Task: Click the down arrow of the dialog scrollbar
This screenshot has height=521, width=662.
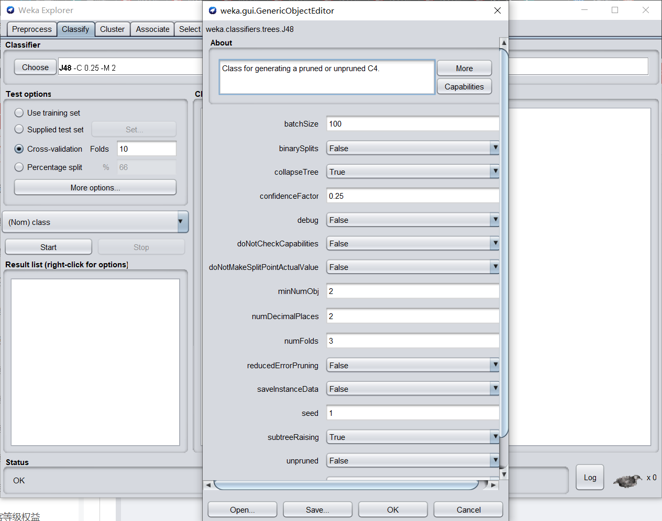Action: tap(503, 474)
